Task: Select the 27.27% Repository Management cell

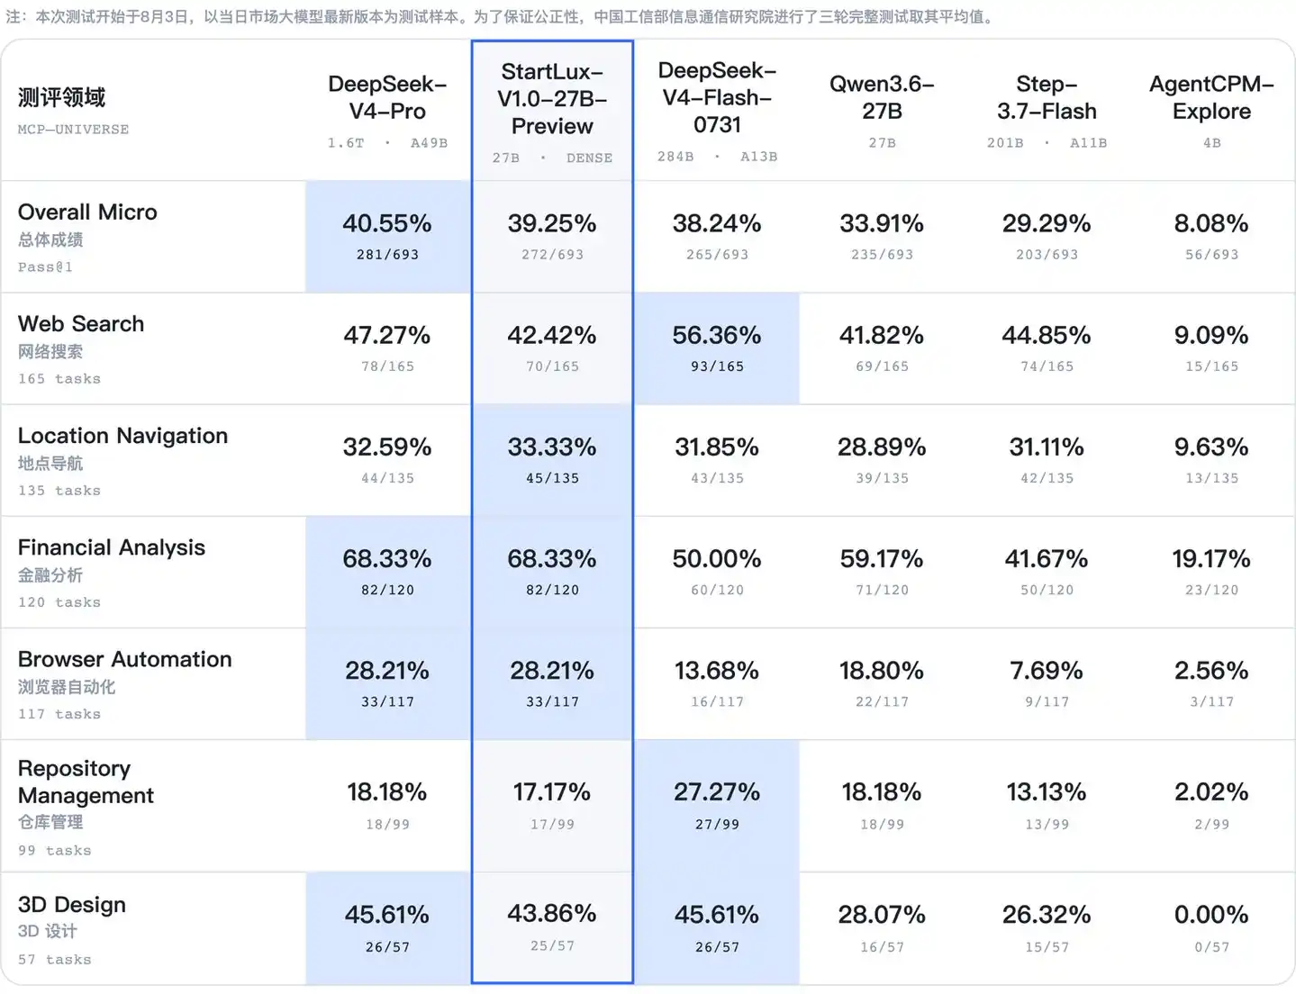Action: coord(717,806)
